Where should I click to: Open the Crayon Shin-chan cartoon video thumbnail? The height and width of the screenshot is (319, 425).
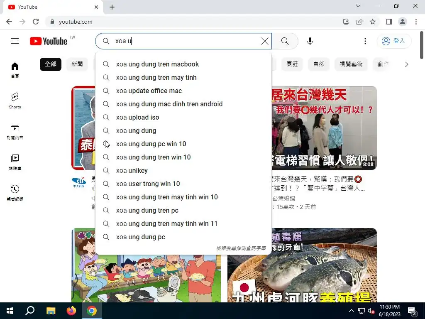(x=146, y=279)
